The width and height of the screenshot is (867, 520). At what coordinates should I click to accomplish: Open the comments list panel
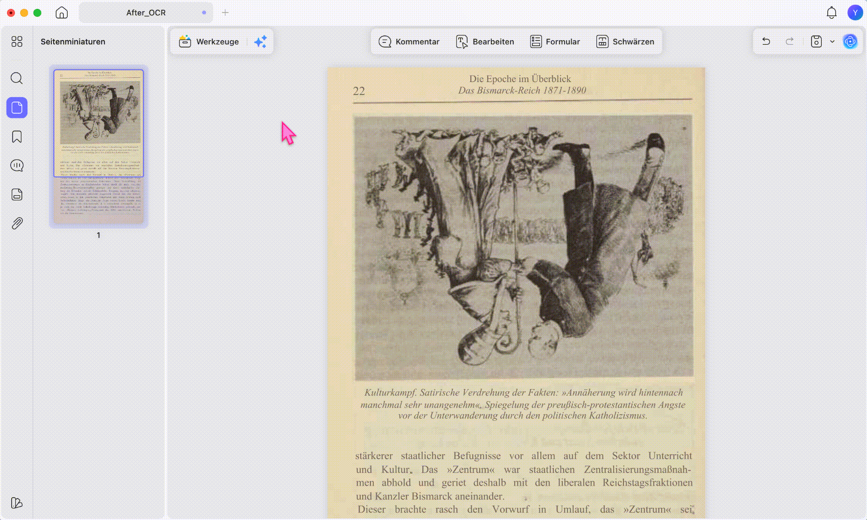point(17,165)
